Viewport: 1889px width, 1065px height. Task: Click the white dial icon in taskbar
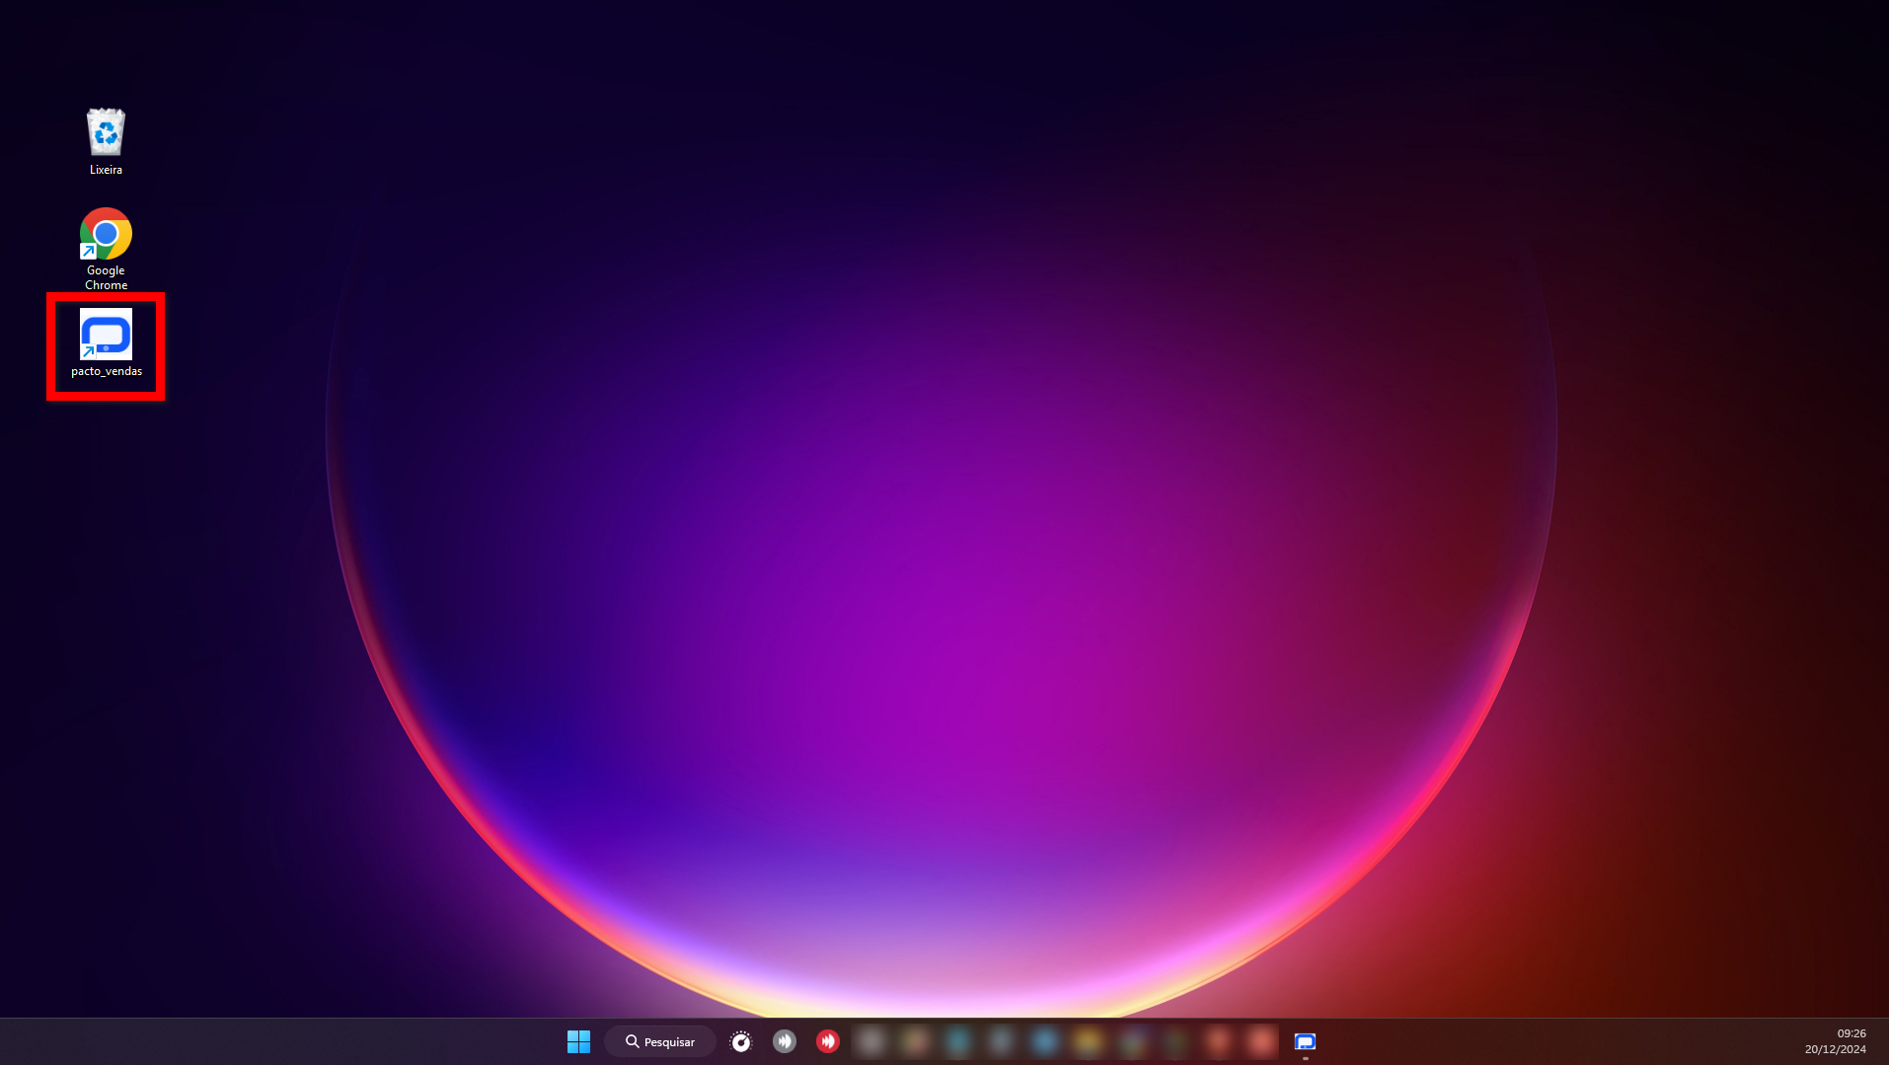click(740, 1041)
